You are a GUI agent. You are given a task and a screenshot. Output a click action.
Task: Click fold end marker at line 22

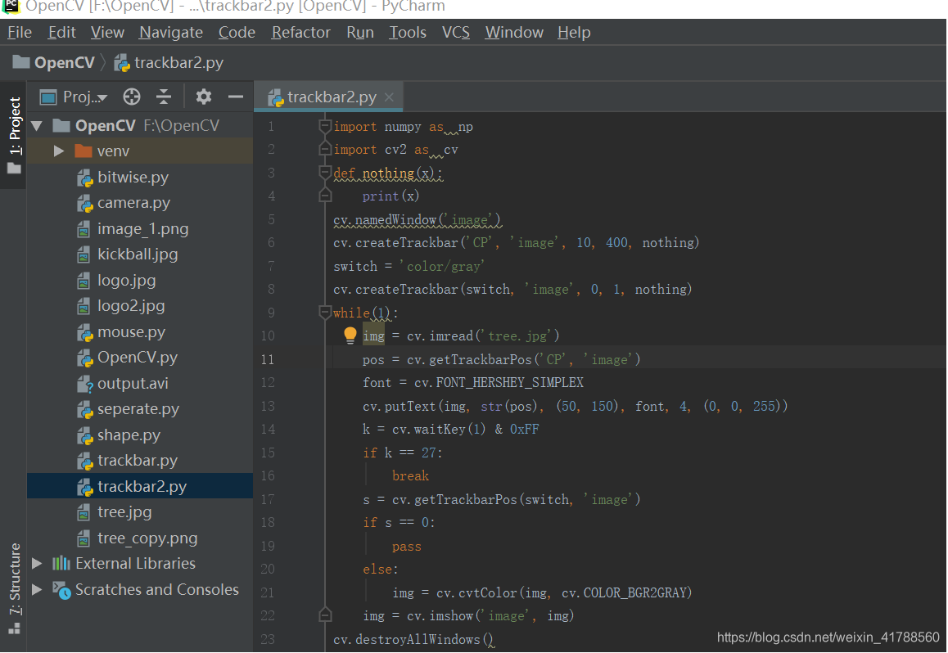(325, 615)
